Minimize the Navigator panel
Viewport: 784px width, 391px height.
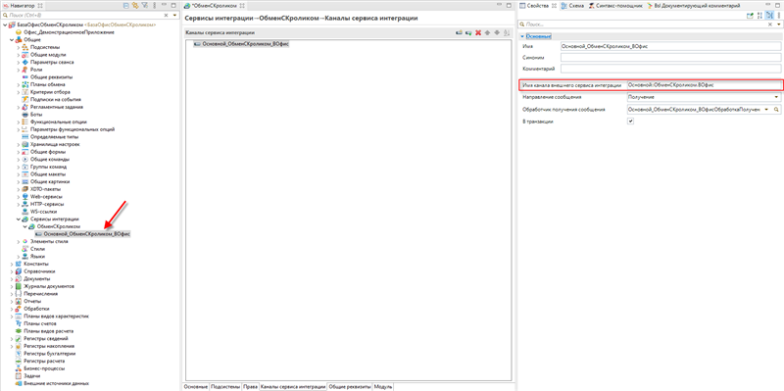[x=164, y=6]
